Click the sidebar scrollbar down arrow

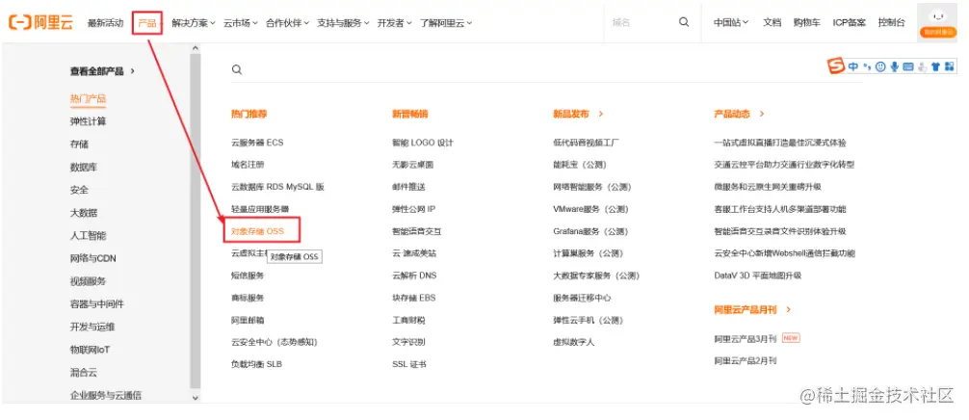[196, 399]
